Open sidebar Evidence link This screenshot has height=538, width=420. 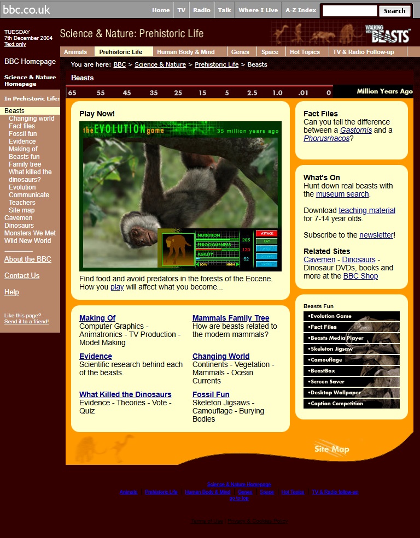[x=22, y=141]
